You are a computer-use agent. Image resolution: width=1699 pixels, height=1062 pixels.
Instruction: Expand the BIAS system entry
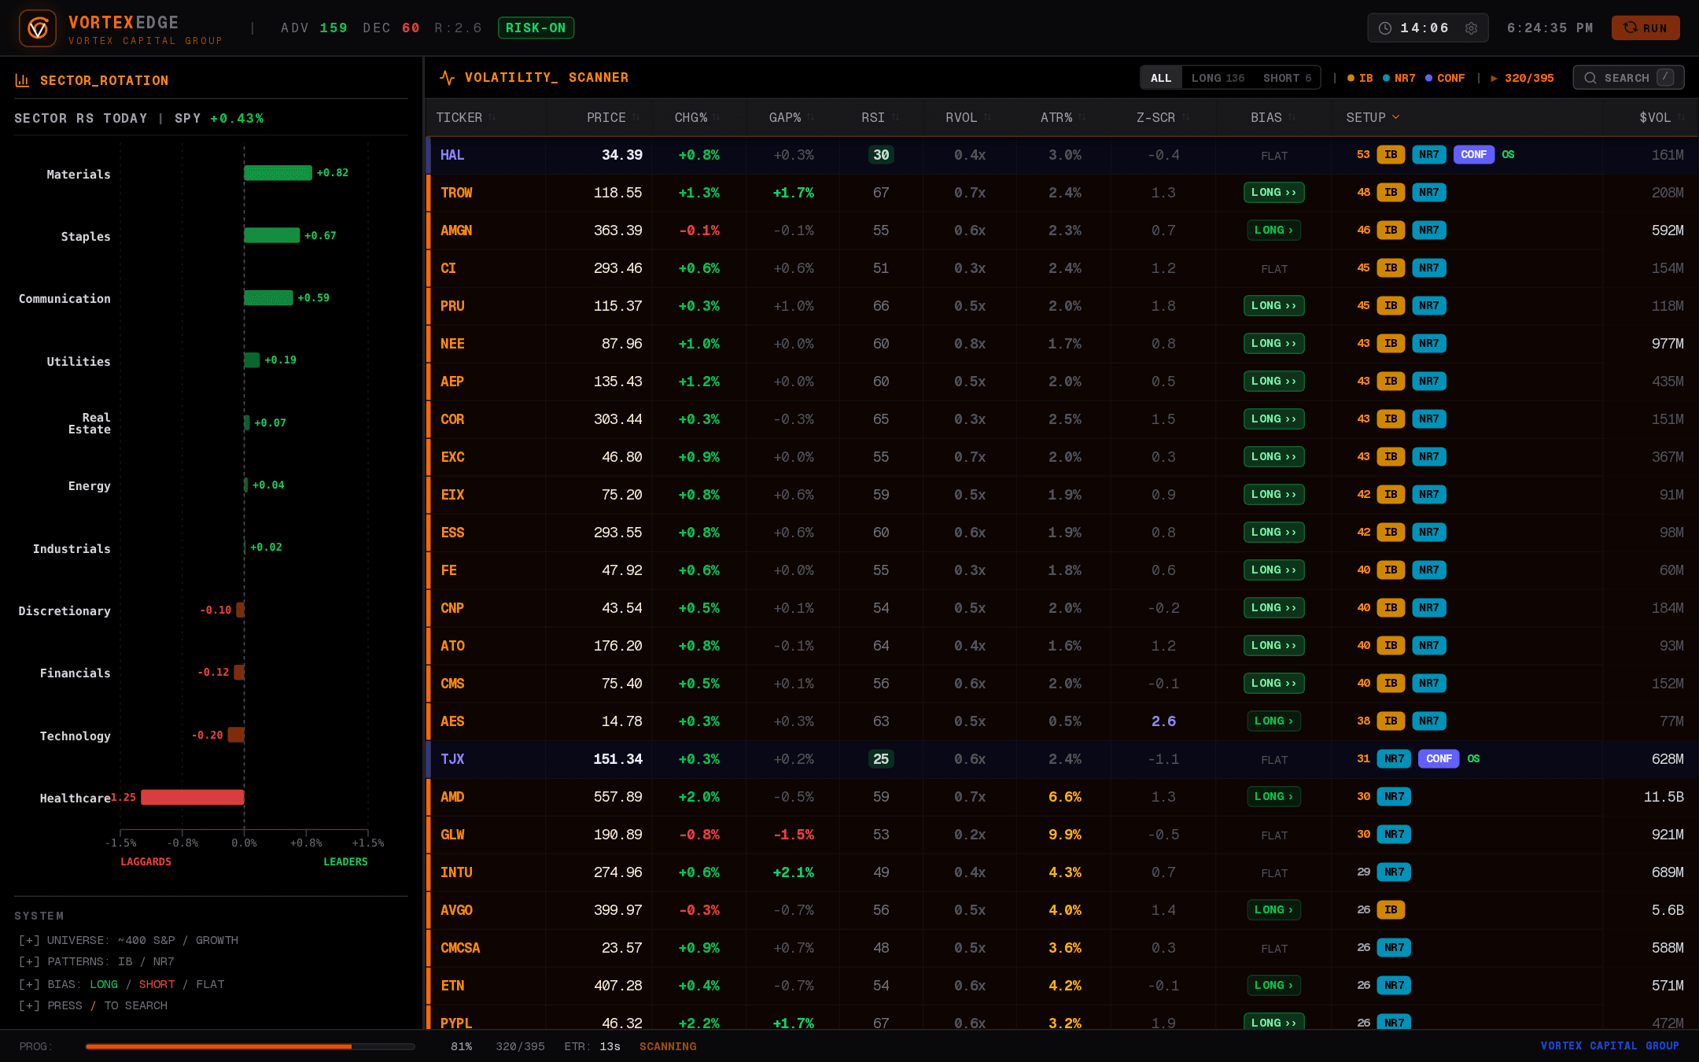point(122,984)
